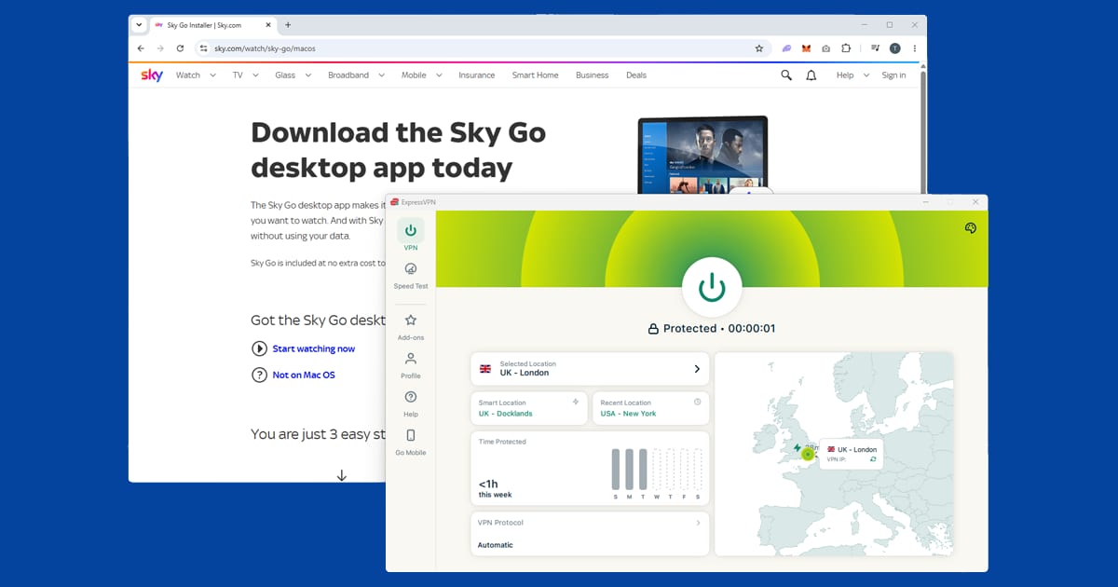This screenshot has width=1118, height=587.
Task: Expand the Help dropdown on Sky site
Action: click(x=852, y=75)
